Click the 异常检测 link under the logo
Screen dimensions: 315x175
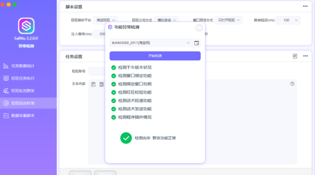pos(26,46)
